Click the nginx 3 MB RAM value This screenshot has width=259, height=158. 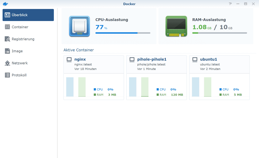click(112, 95)
